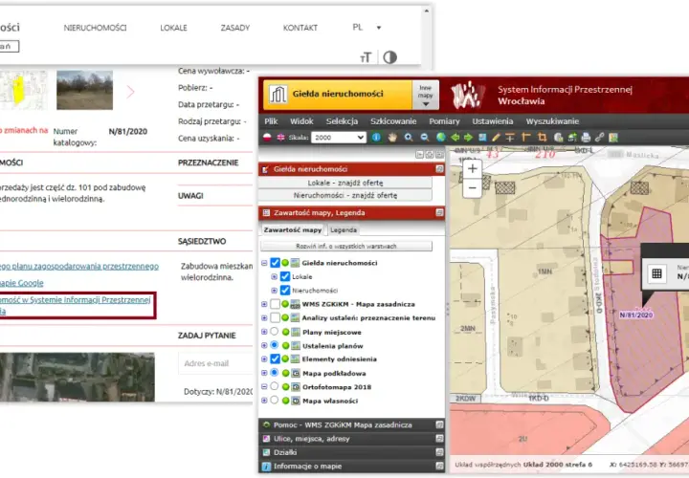Click the map image icon at toolbar end

tap(613, 138)
